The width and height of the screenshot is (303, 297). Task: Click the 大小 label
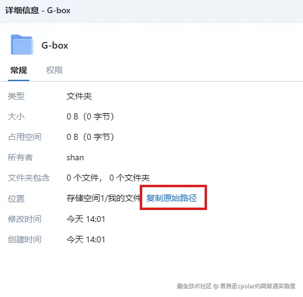pyautogui.click(x=16, y=116)
